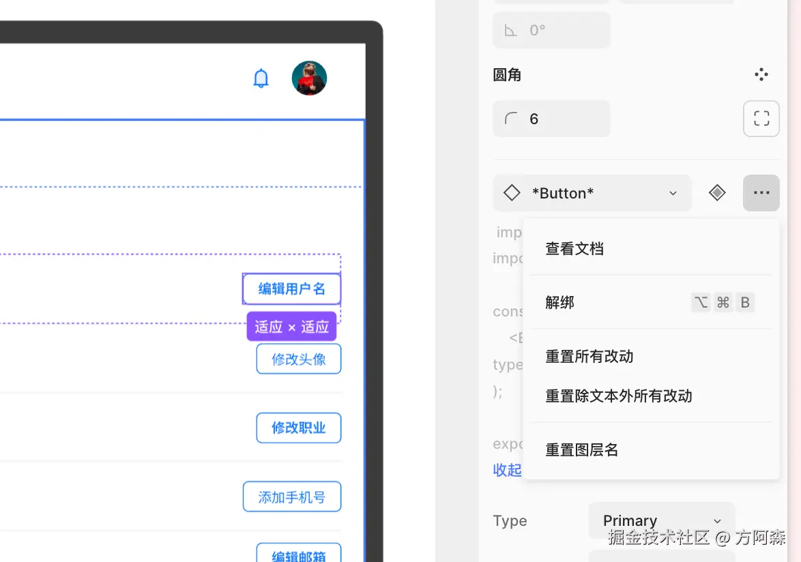Select 查看文档 from the menu
This screenshot has width=801, height=562.
[x=651, y=248]
